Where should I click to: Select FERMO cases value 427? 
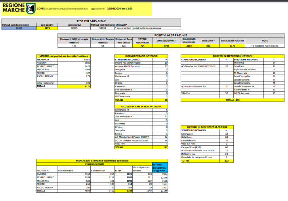88,73
